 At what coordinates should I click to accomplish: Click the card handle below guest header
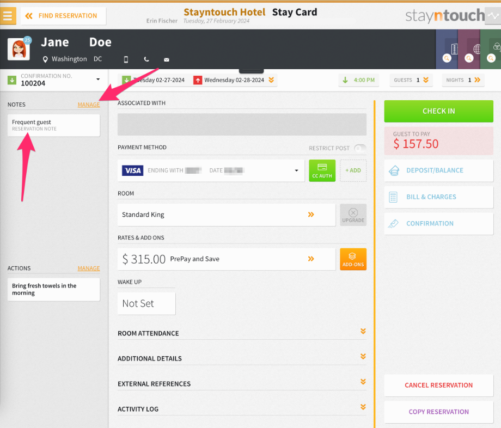pyautogui.click(x=252, y=71)
